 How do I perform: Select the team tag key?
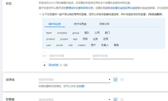[49, 33]
